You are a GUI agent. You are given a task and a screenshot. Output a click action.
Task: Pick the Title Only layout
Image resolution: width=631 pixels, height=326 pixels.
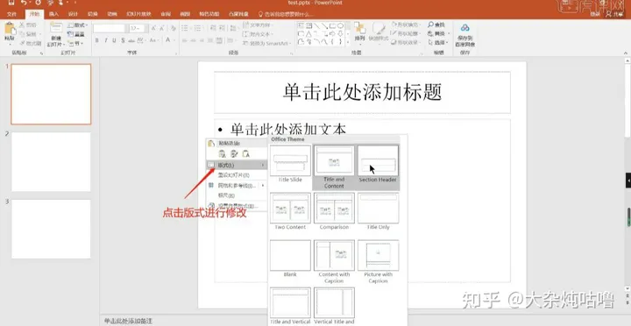[378, 211]
